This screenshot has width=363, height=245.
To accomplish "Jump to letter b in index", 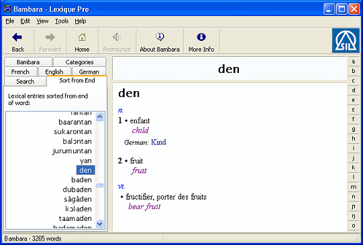I will [354, 71].
